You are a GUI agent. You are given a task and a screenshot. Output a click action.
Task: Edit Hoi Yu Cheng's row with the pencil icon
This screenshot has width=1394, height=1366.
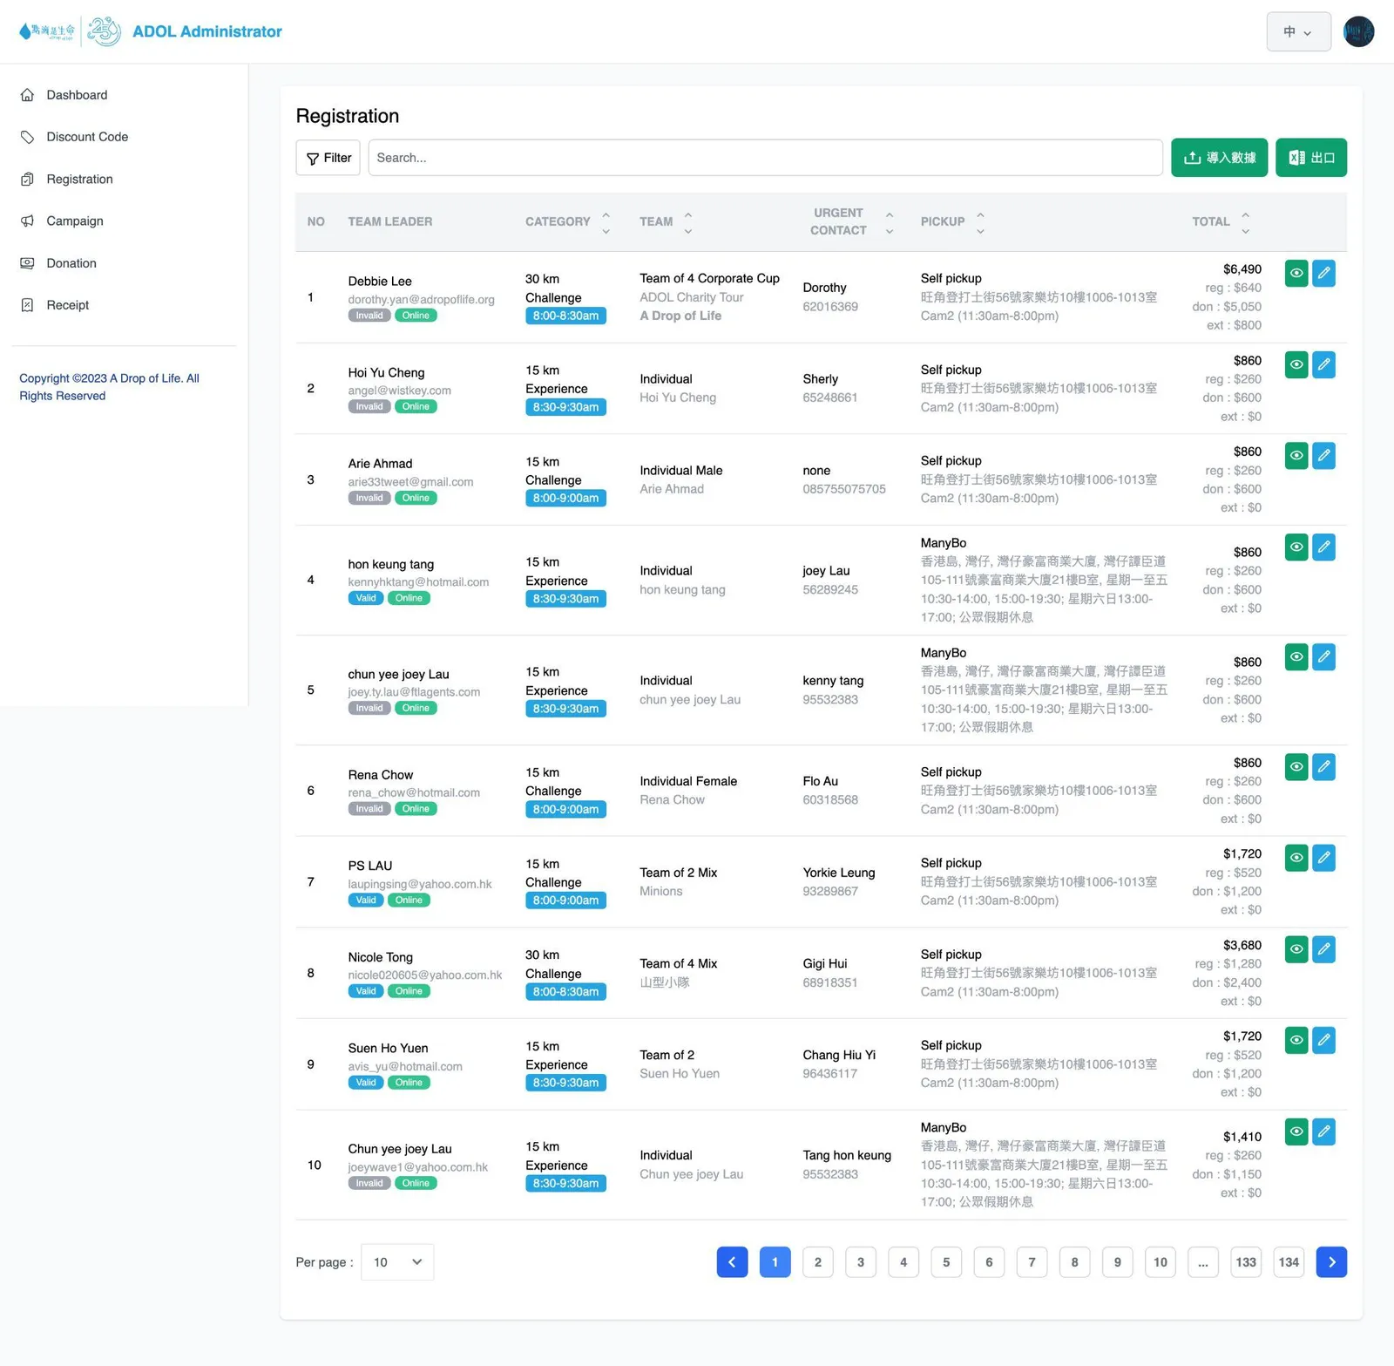point(1323,364)
